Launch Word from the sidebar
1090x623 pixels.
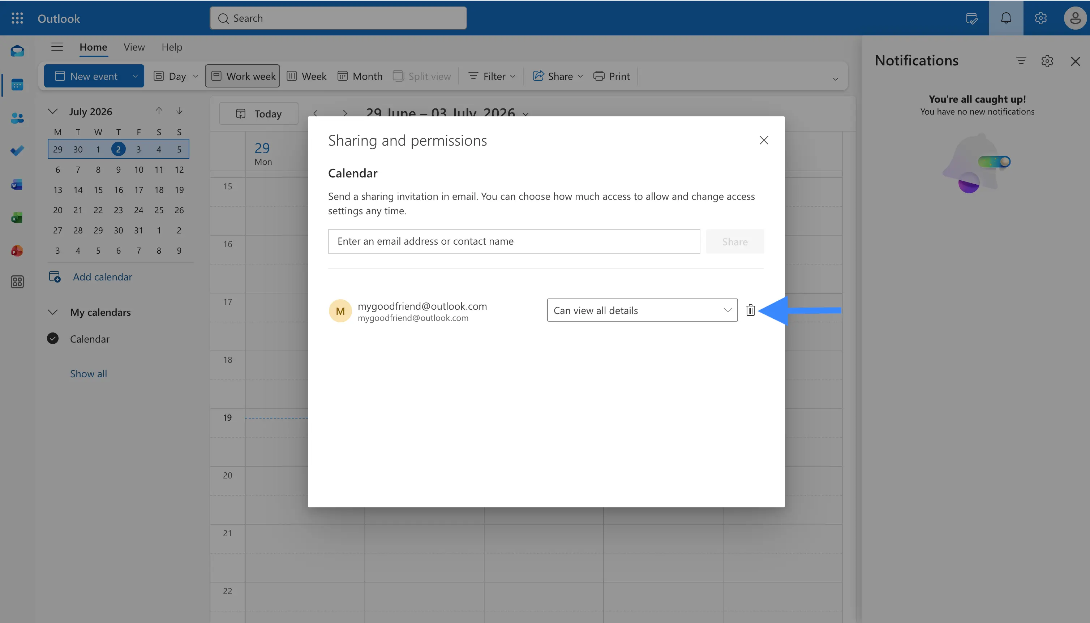17,184
